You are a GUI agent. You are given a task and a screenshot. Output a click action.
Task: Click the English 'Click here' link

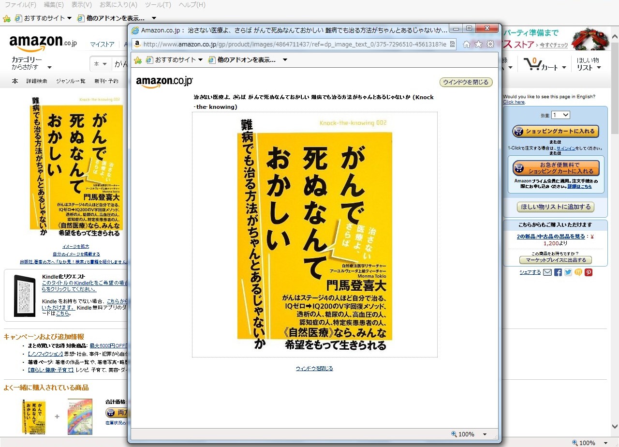click(x=514, y=102)
